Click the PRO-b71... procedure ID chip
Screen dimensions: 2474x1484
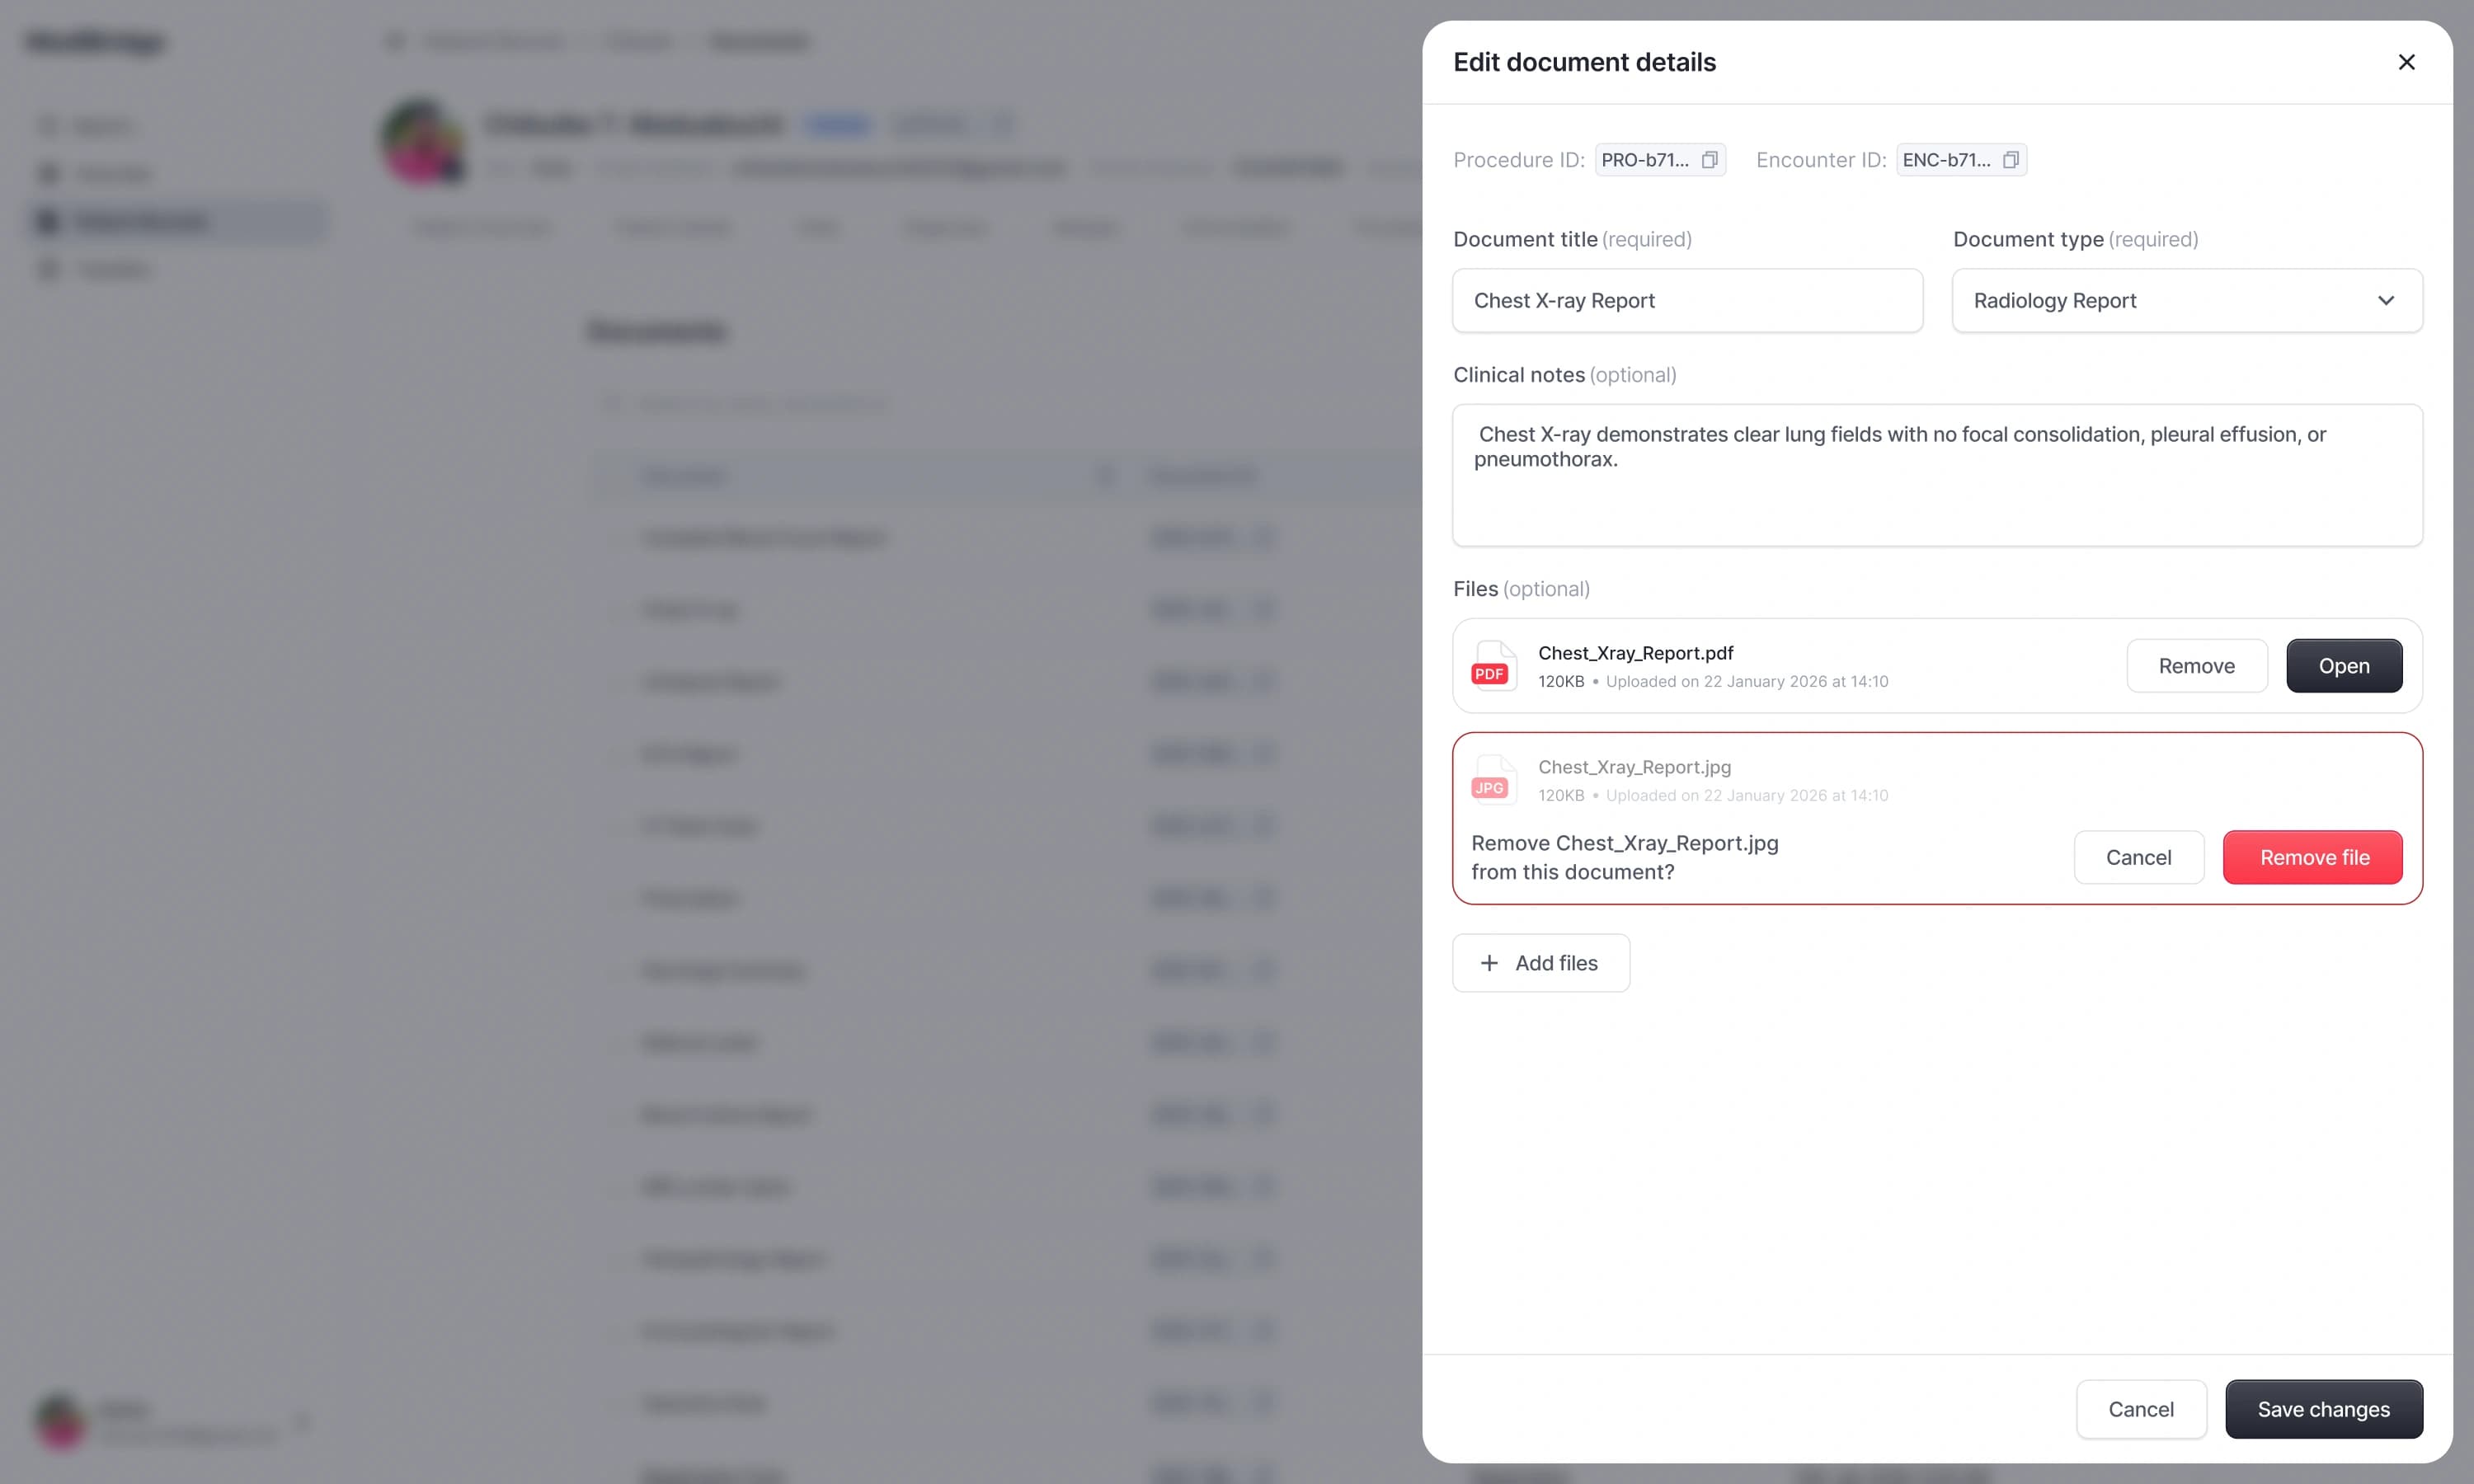1660,160
